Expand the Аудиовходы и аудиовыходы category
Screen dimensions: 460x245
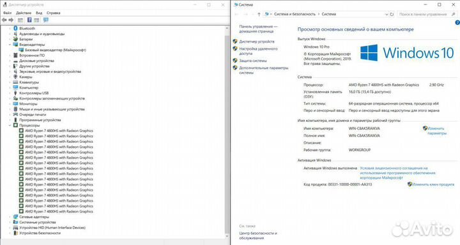coord(10,34)
